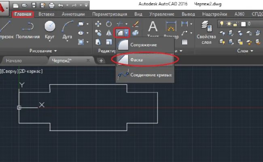Choose Соединение кривых from the dropdown menu
Screen dimensions: 263x162
pos(145,75)
